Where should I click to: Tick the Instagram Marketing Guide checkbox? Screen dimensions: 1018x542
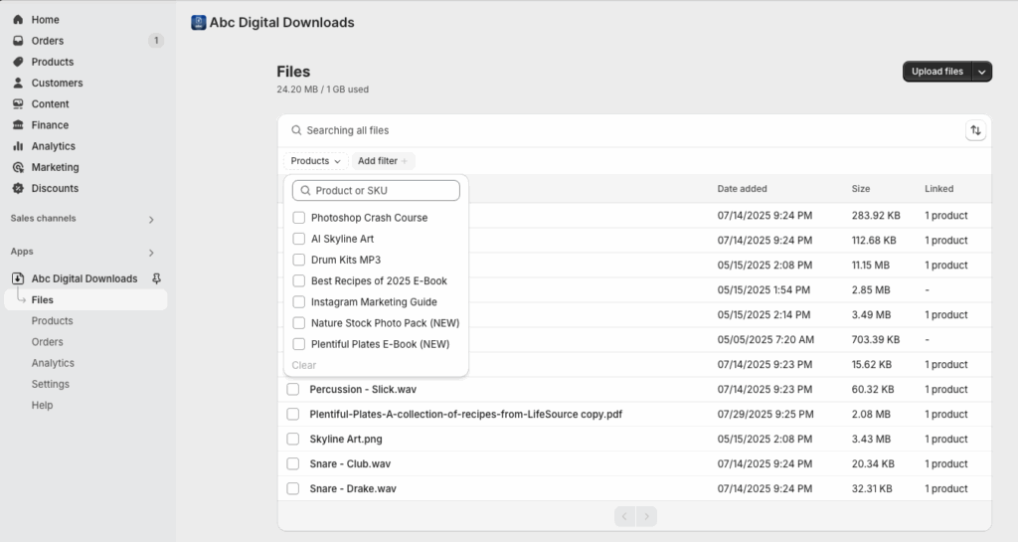pos(298,302)
